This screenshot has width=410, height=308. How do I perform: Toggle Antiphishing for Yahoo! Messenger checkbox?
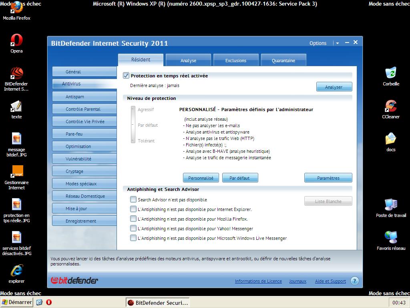pos(133,228)
